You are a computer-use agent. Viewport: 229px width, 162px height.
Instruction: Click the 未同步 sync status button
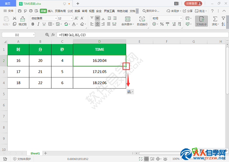point(174,11)
